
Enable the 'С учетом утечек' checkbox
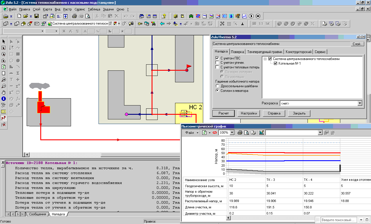click(217, 63)
